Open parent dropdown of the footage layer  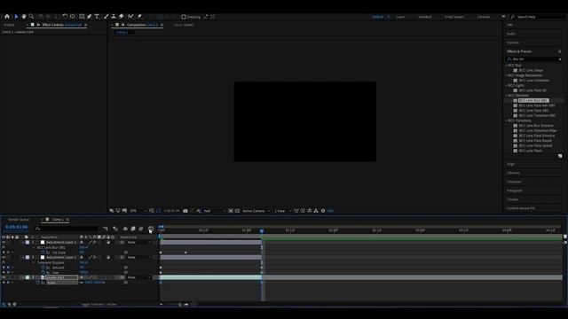138,277
